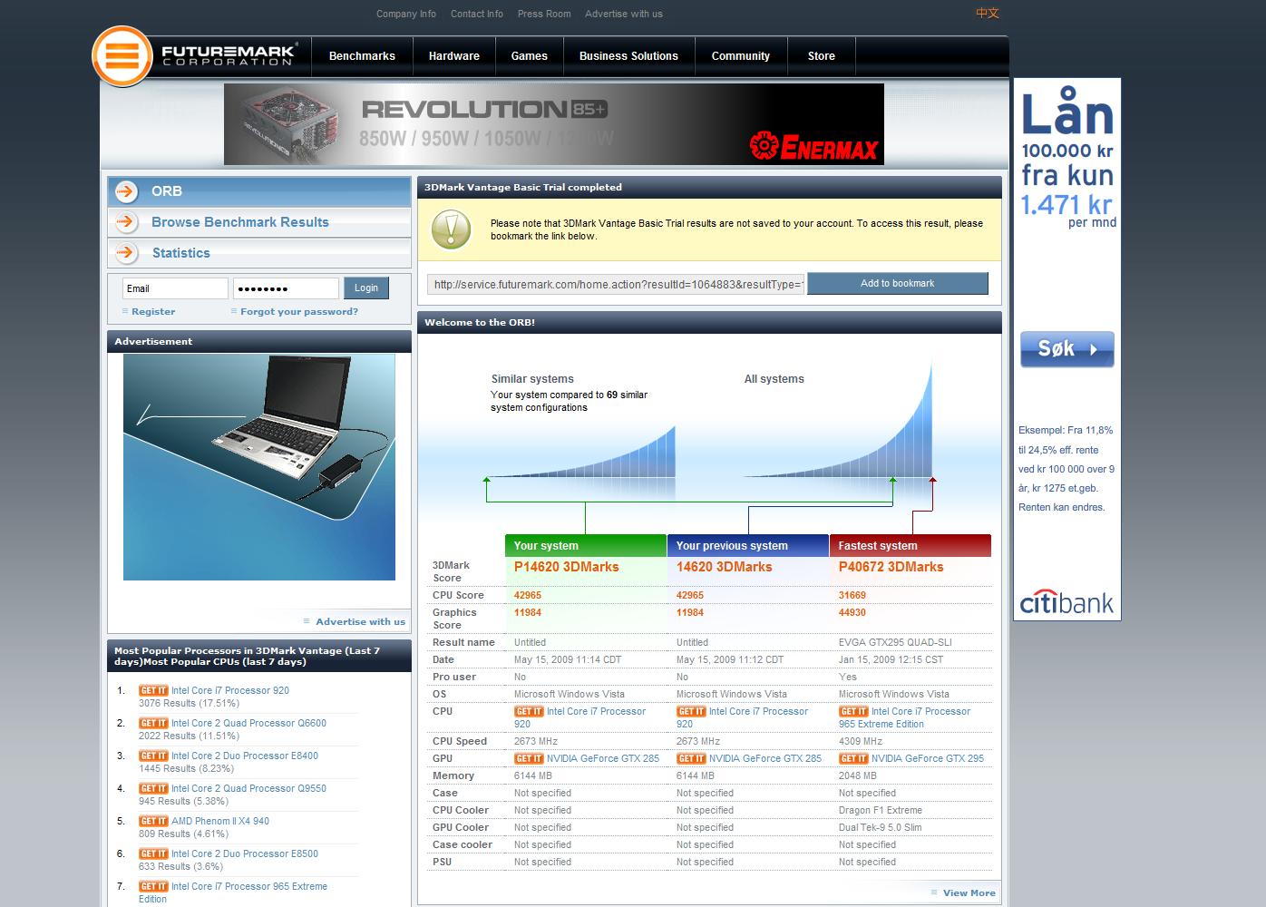Click the Statistics arrow icon
1266x907 pixels.
point(127,253)
